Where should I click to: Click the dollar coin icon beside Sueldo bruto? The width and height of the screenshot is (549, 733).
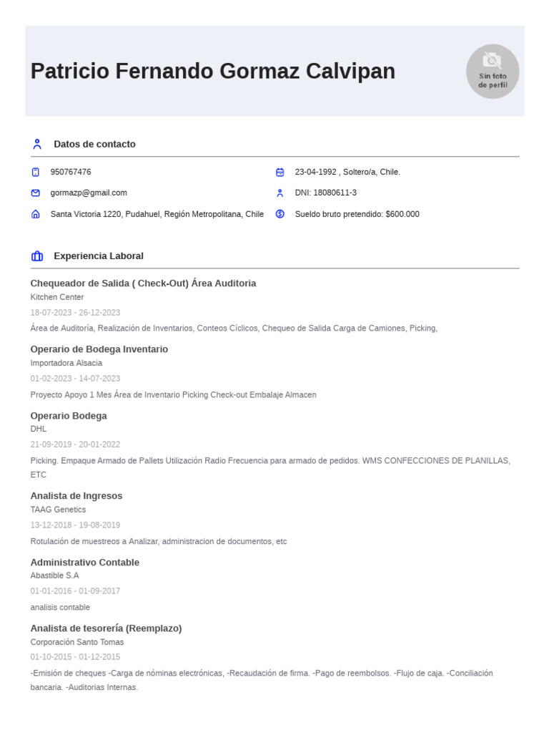pyautogui.click(x=280, y=214)
